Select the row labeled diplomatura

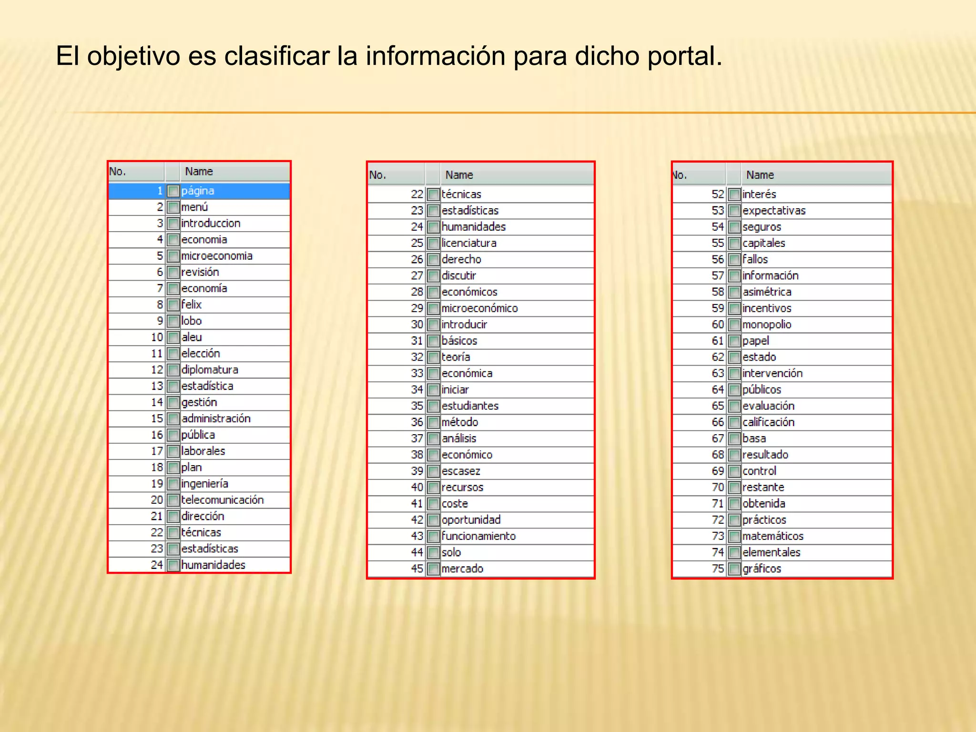coord(210,370)
